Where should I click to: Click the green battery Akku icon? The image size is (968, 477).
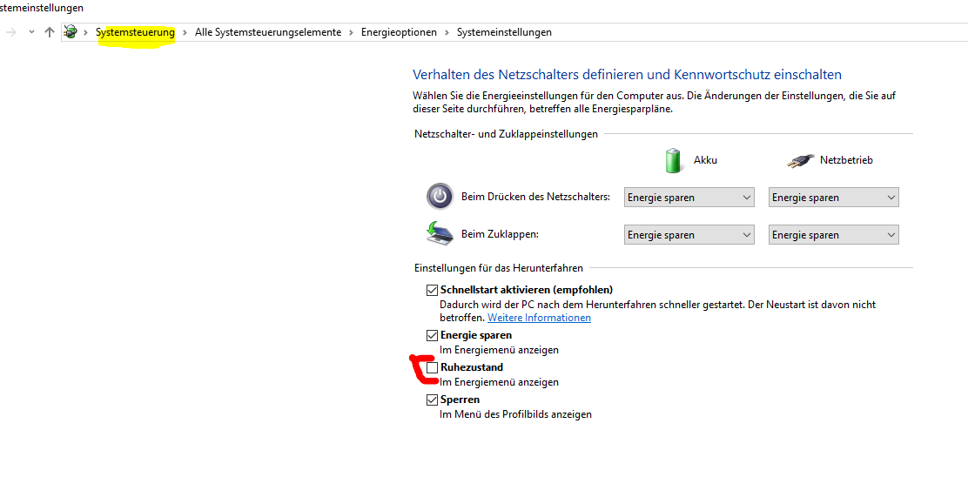click(x=674, y=160)
